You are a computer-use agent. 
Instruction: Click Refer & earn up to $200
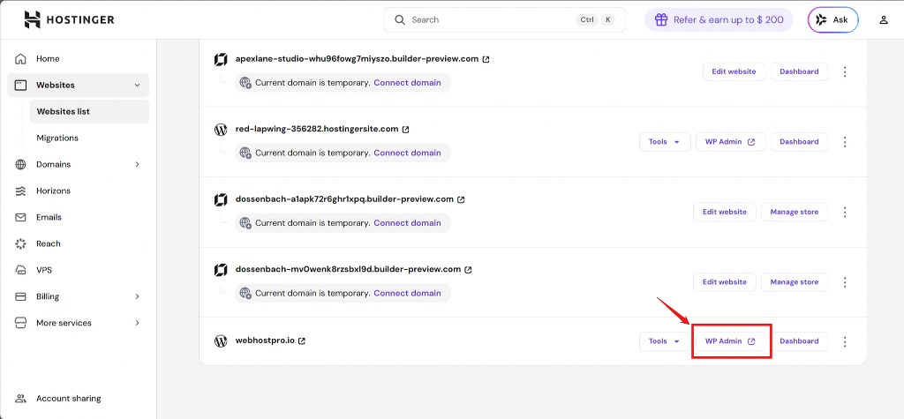[719, 19]
